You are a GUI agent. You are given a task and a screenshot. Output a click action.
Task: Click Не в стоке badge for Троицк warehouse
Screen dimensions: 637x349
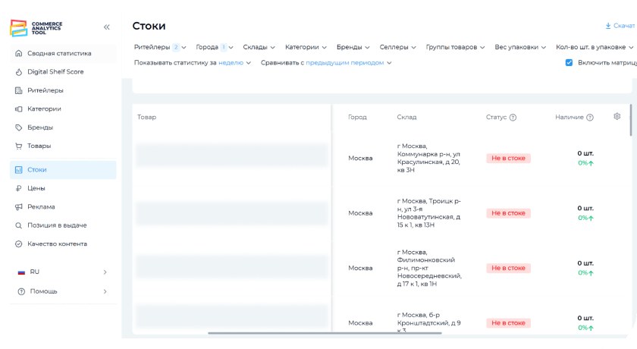(x=508, y=213)
